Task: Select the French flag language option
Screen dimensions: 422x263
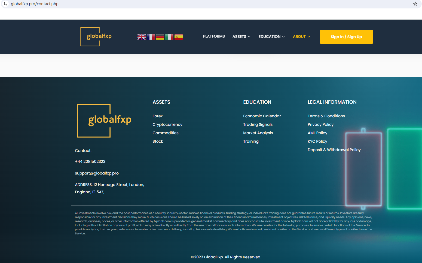Action: point(151,37)
